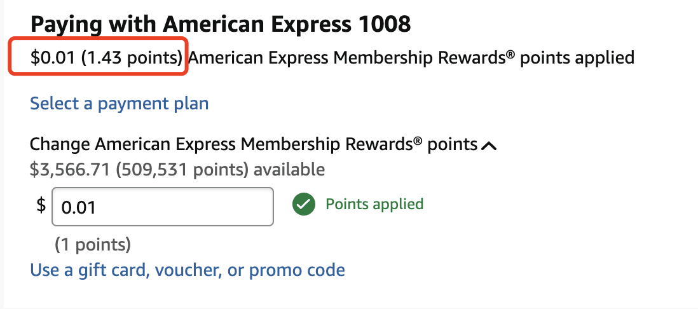Click the Paying with American Express heading
This screenshot has width=698, height=309.
(221, 25)
